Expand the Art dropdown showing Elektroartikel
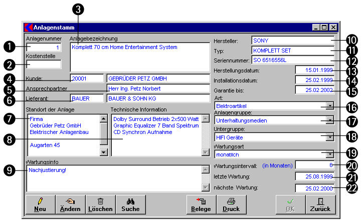Image resolution: width=363 pixels, height=223 pixels. [x=330, y=106]
